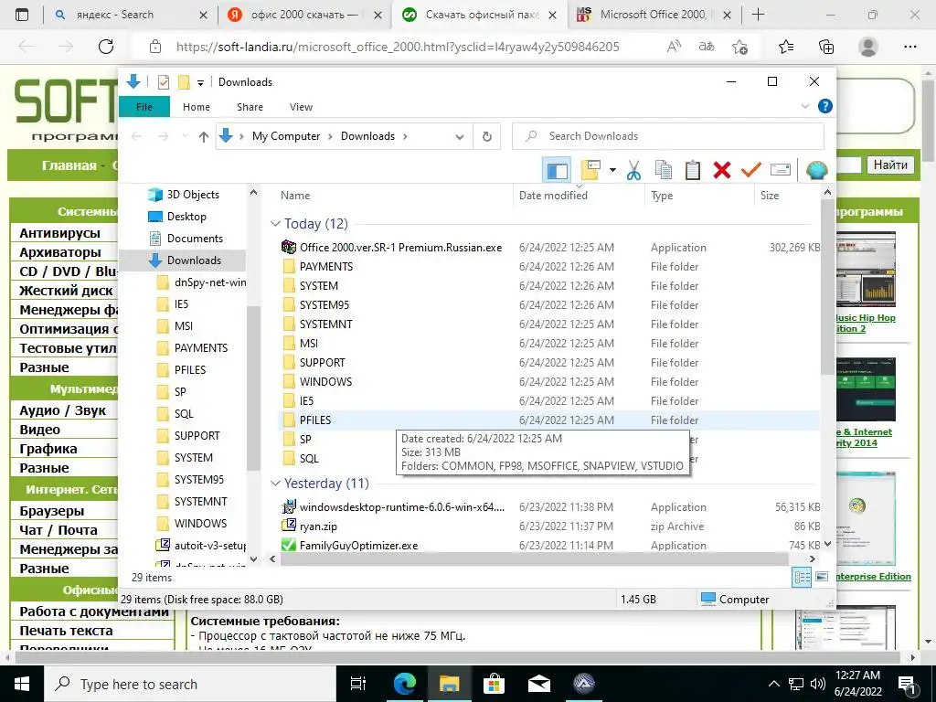Image resolution: width=936 pixels, height=702 pixels.
Task: Open Desktop in navigation pane
Action: [x=186, y=217]
